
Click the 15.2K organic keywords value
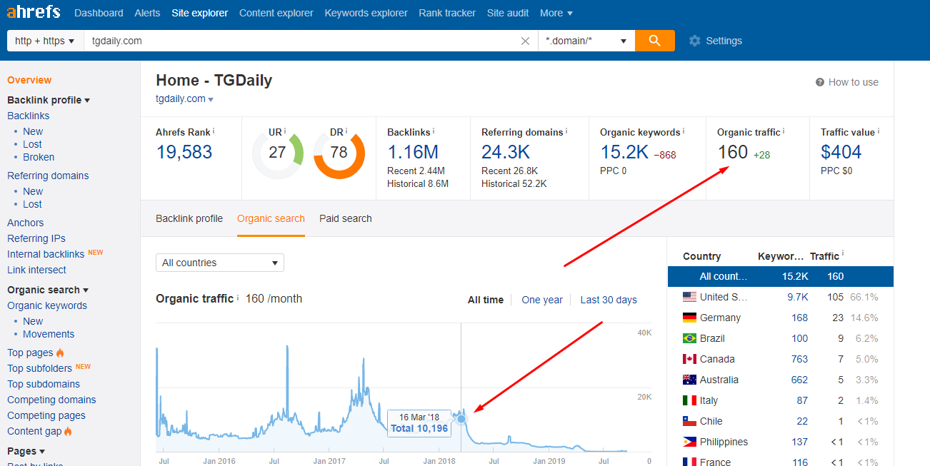624,152
